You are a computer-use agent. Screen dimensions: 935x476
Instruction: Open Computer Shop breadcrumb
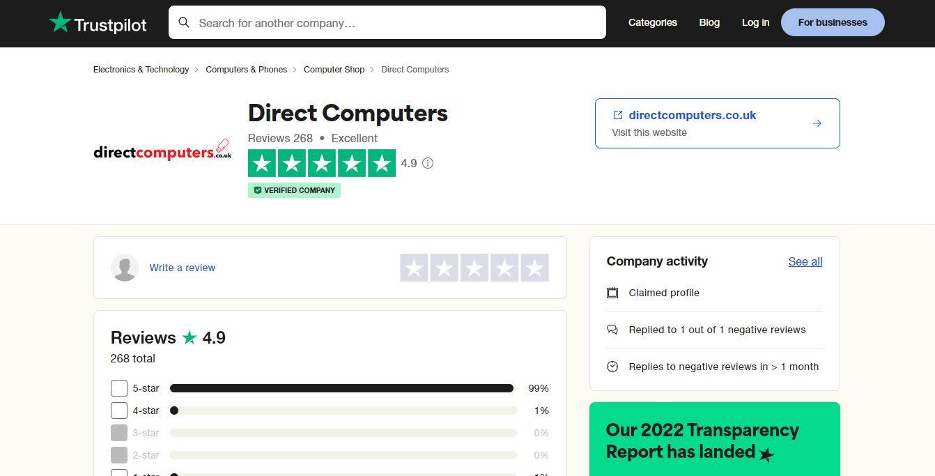coord(334,70)
